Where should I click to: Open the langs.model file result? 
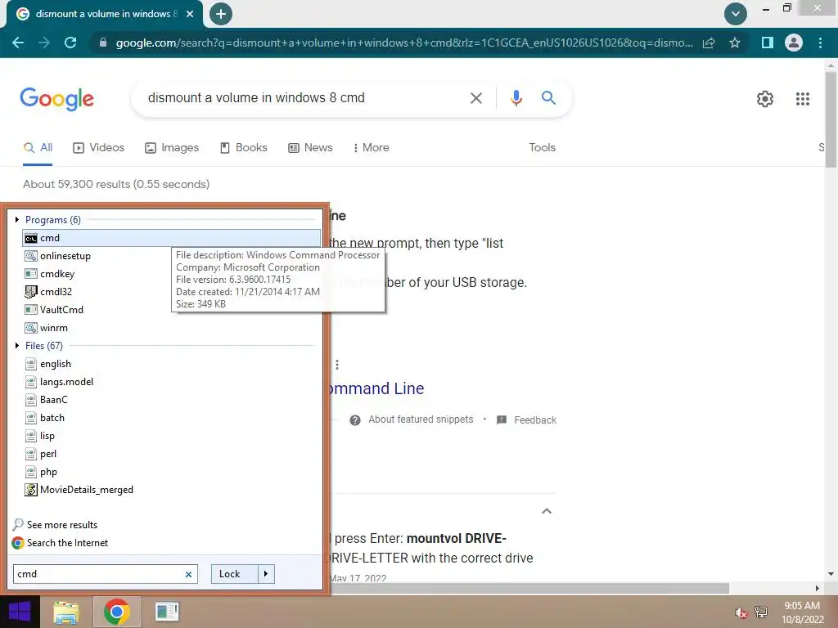pyautogui.click(x=59, y=382)
